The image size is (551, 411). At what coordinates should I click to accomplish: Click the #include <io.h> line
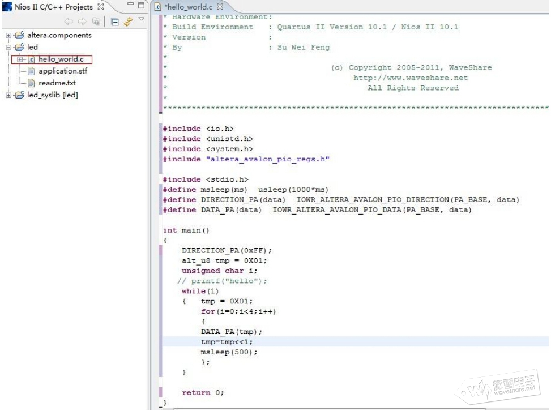[199, 129]
